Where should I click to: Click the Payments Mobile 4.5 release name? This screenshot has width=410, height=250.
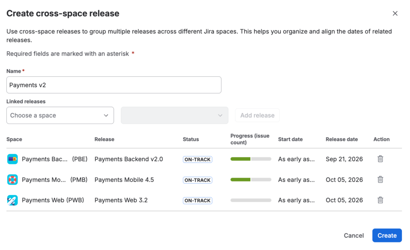(124, 180)
